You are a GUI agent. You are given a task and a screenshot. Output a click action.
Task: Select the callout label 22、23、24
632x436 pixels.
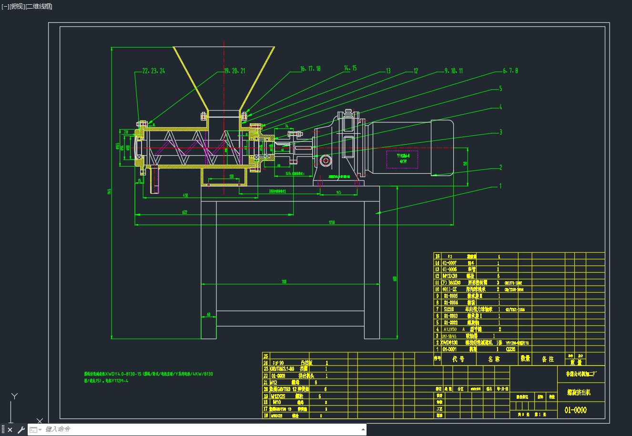click(153, 71)
